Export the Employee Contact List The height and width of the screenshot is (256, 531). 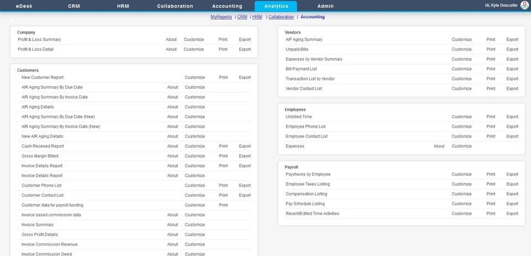512,136
